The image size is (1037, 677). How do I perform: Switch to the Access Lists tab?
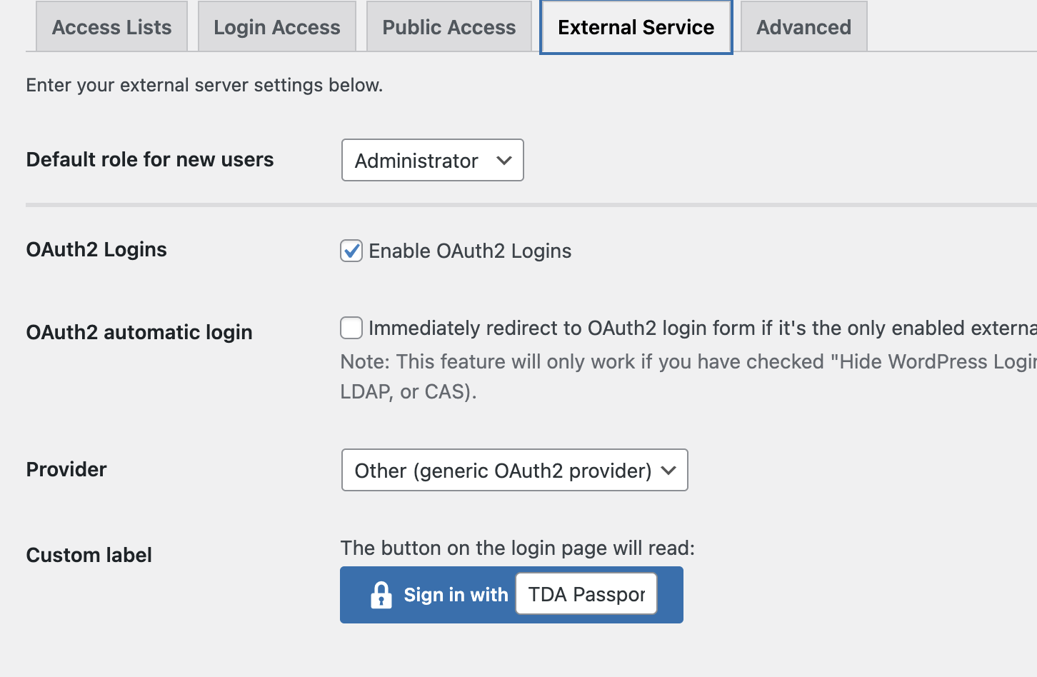[111, 27]
